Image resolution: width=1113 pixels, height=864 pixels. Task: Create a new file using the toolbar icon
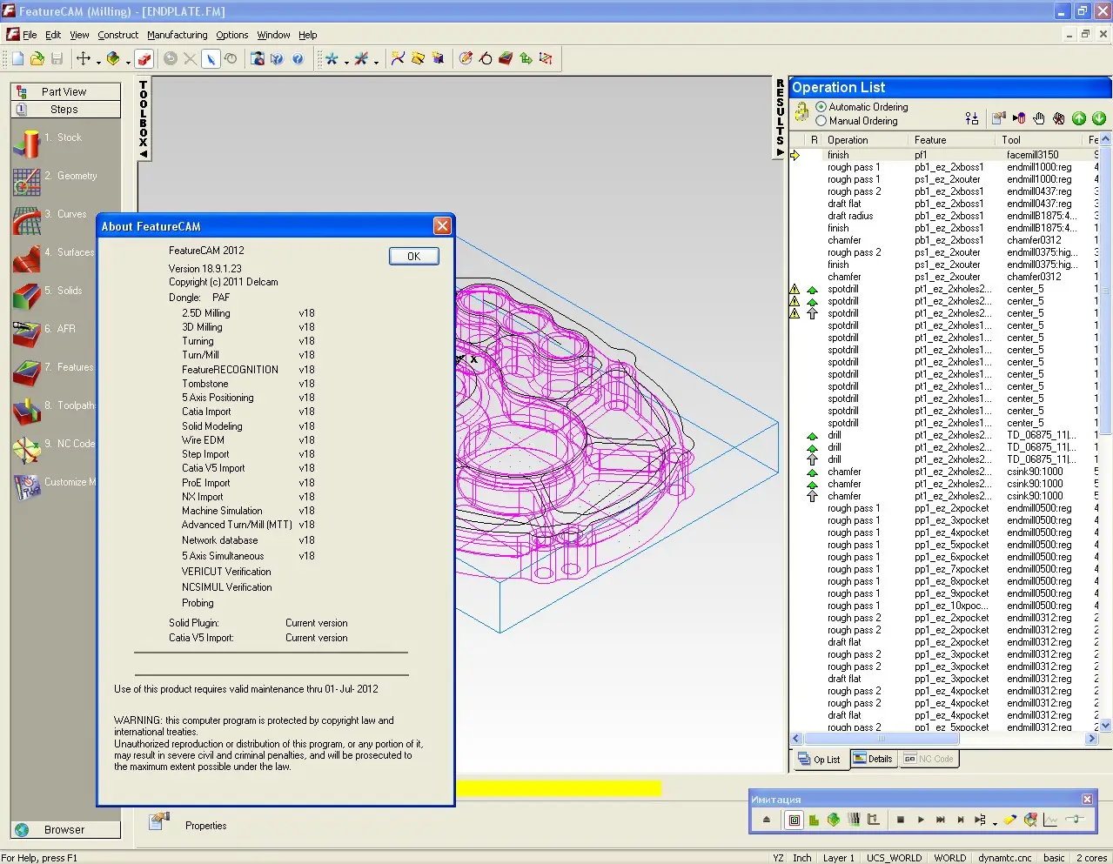pos(17,58)
